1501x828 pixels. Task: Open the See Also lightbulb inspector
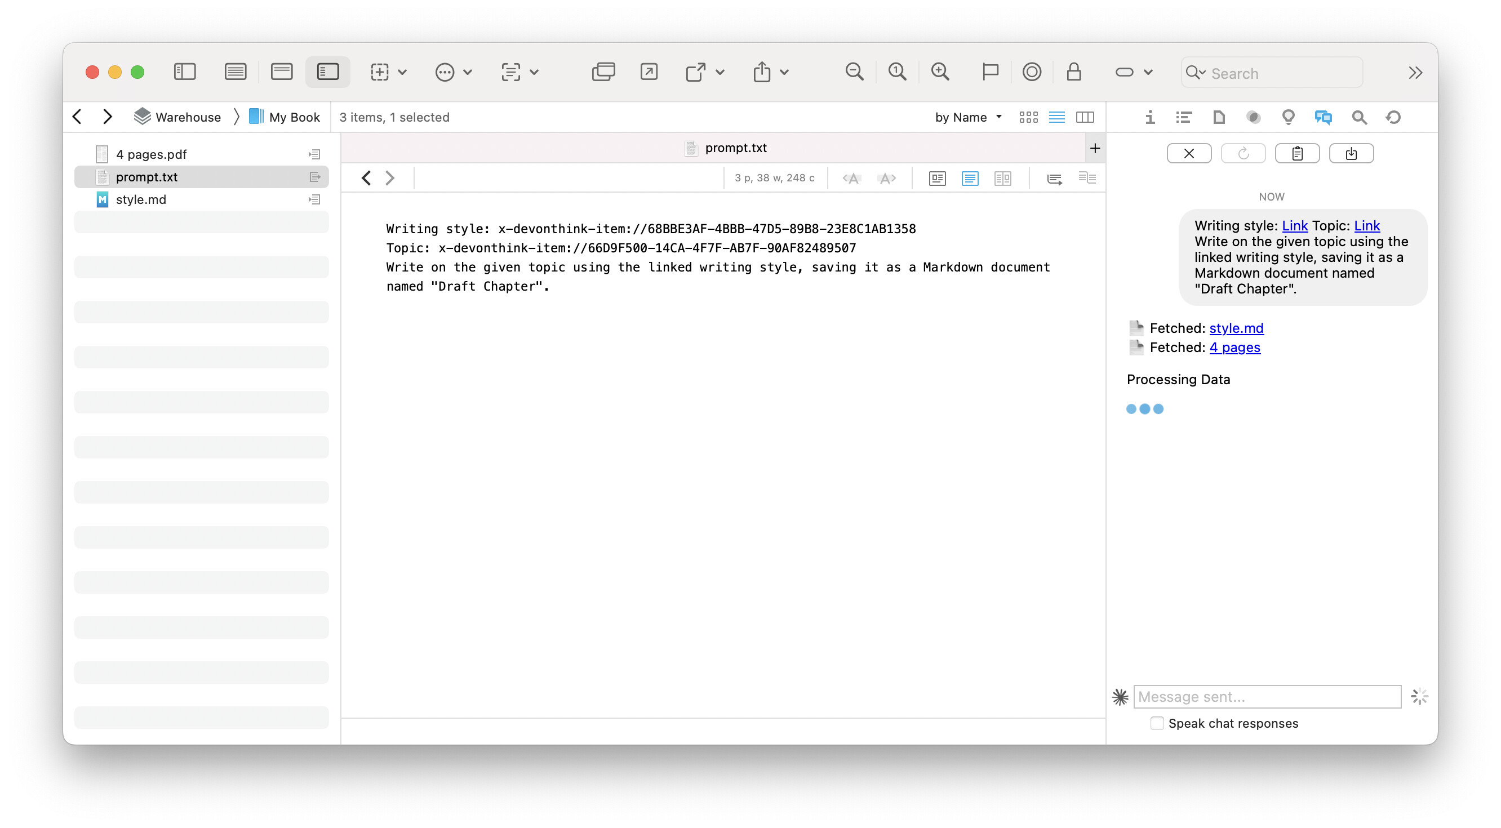(1289, 117)
